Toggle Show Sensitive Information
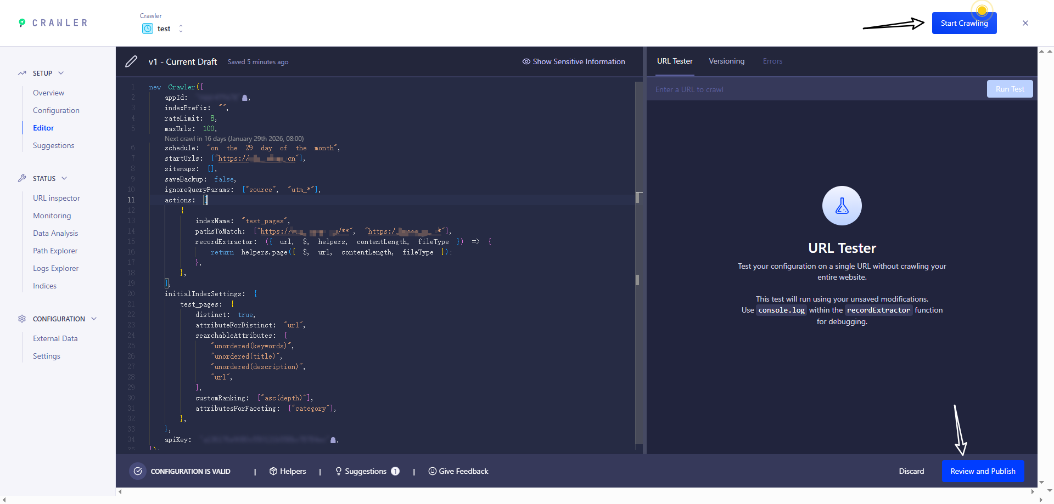Viewport: 1054px width, 504px height. pyautogui.click(x=574, y=61)
